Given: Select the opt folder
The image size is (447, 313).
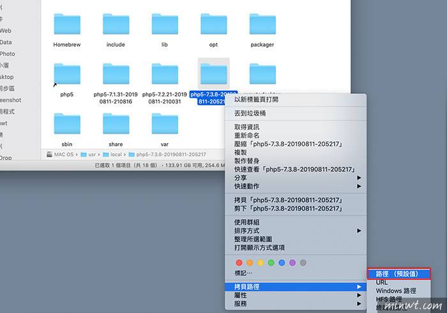Looking at the screenshot, I should click(213, 24).
